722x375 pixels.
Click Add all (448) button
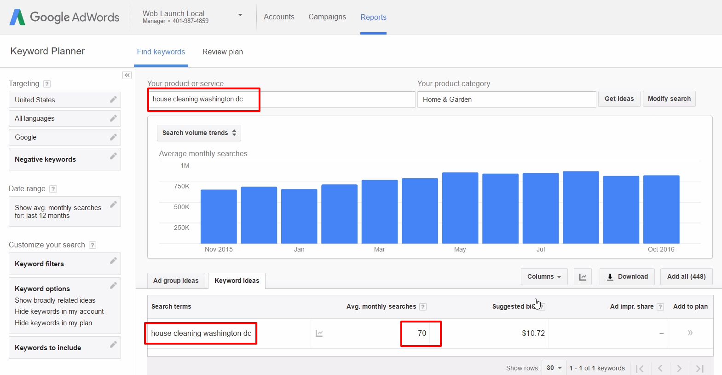click(x=686, y=277)
